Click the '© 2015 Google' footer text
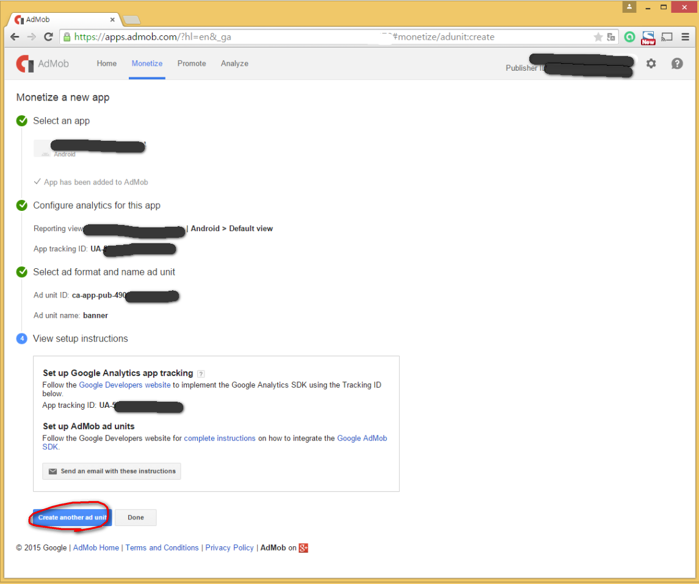The height and width of the screenshot is (584, 699). click(42, 548)
